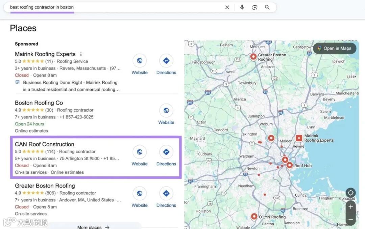Image resolution: width=365 pixels, height=229 pixels.
Task: Clear the search query with the X icon
Action: pyautogui.click(x=227, y=7)
